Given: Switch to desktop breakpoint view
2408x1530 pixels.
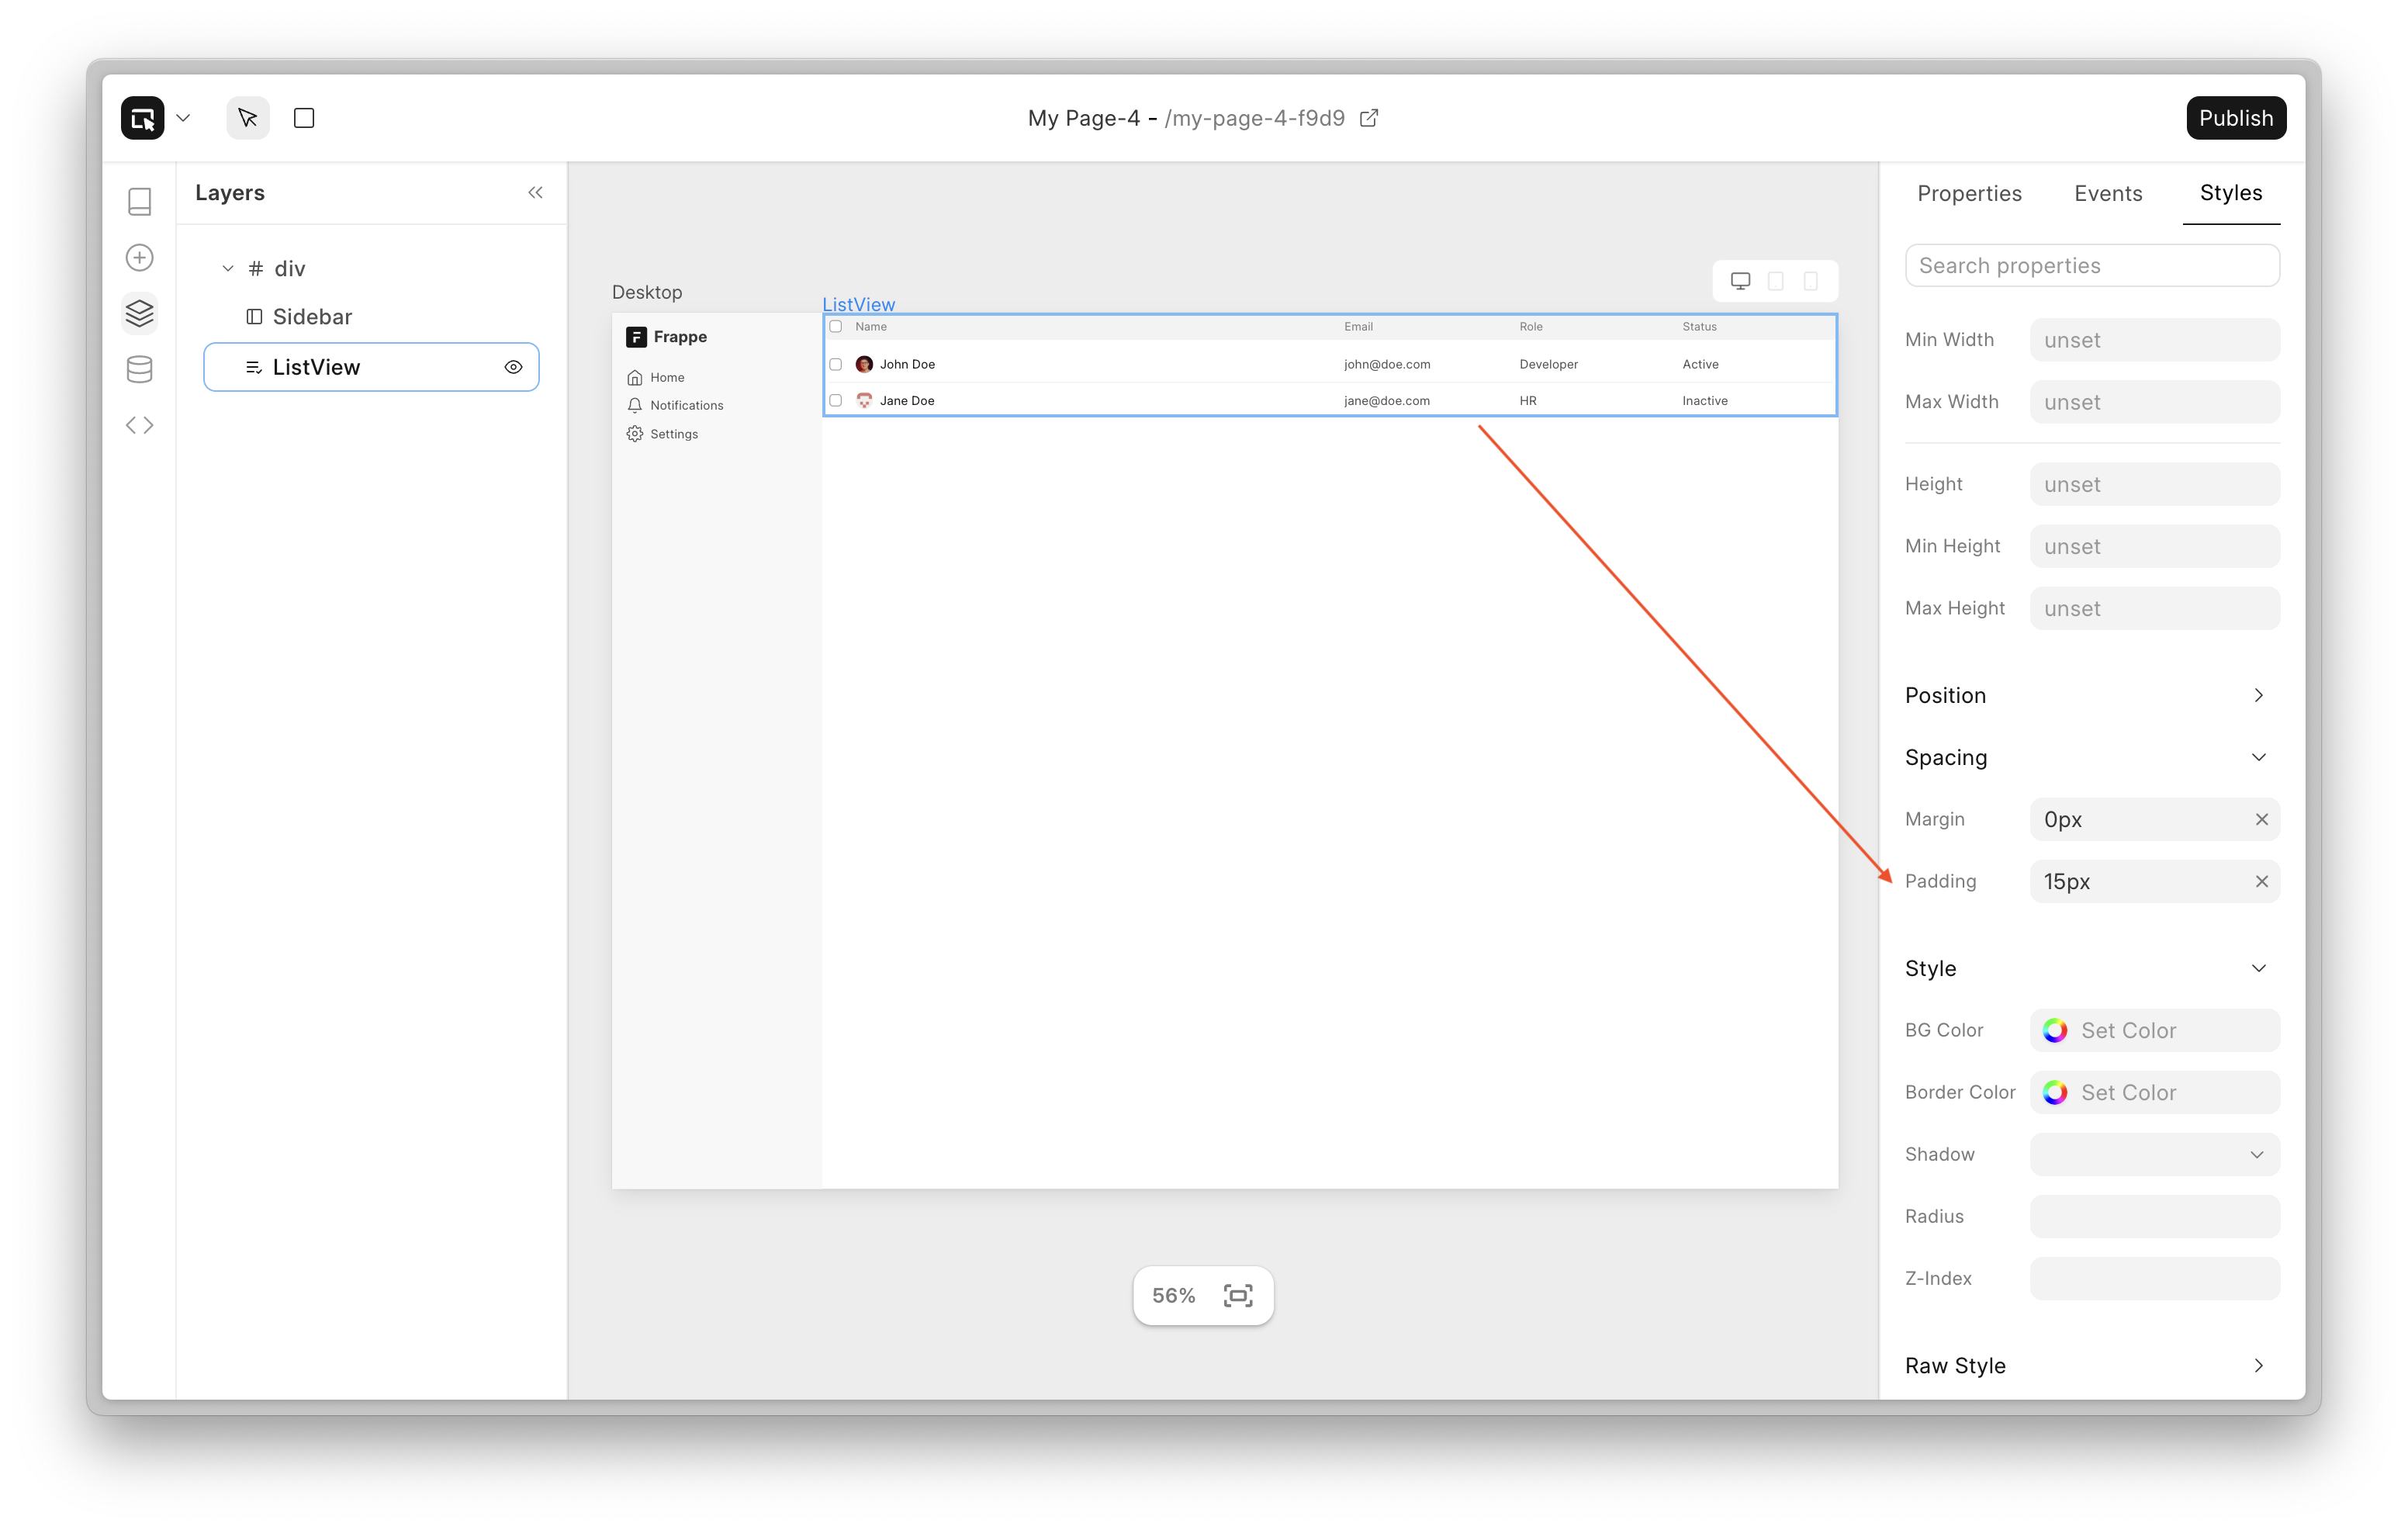Looking at the screenshot, I should pyautogui.click(x=1740, y=281).
